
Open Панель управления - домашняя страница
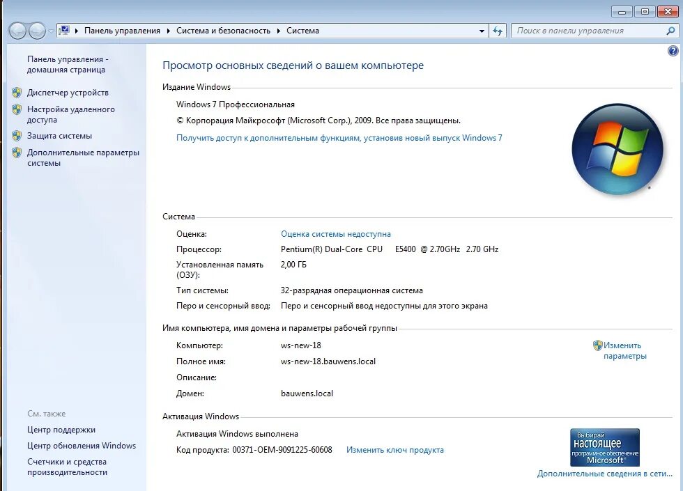click(x=68, y=64)
